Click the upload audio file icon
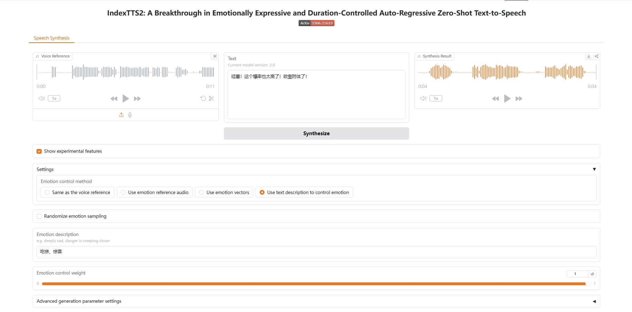The width and height of the screenshot is (632, 312). pos(121,115)
